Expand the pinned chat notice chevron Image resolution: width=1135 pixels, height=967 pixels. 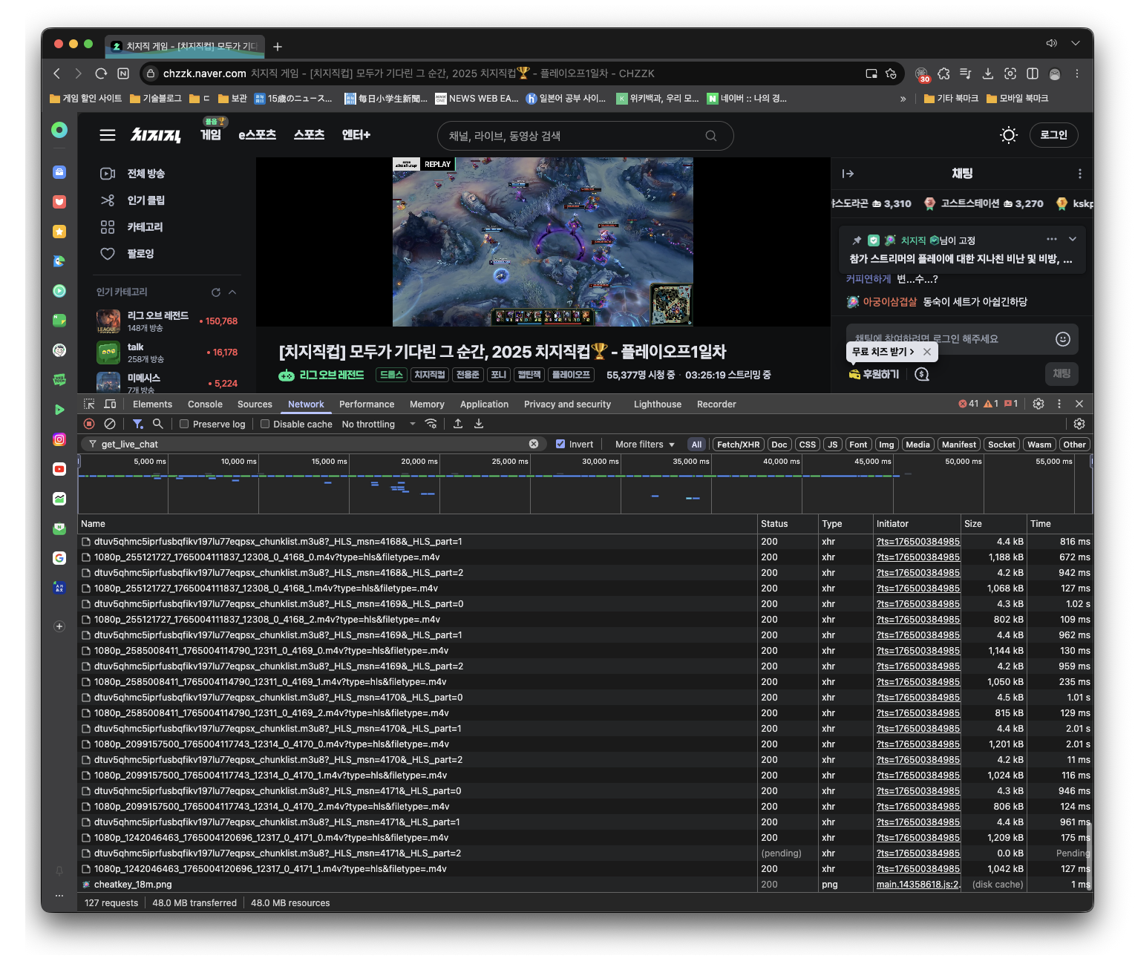1072,239
